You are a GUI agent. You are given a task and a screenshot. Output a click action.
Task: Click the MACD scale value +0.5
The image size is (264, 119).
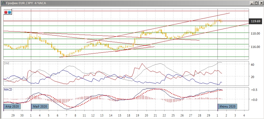(x=254, y=90)
